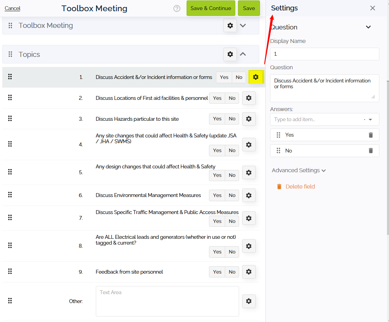389x322 pixels.
Task: Grab drag handle of question 4 row
Action: click(10, 144)
